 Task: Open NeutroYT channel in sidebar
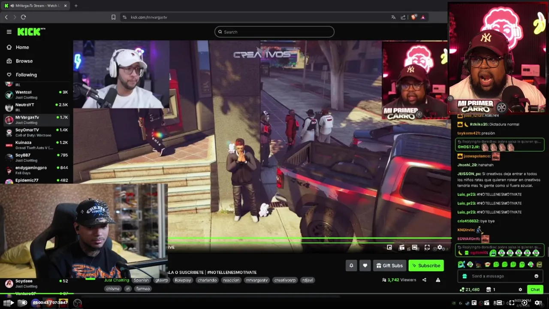(x=36, y=107)
